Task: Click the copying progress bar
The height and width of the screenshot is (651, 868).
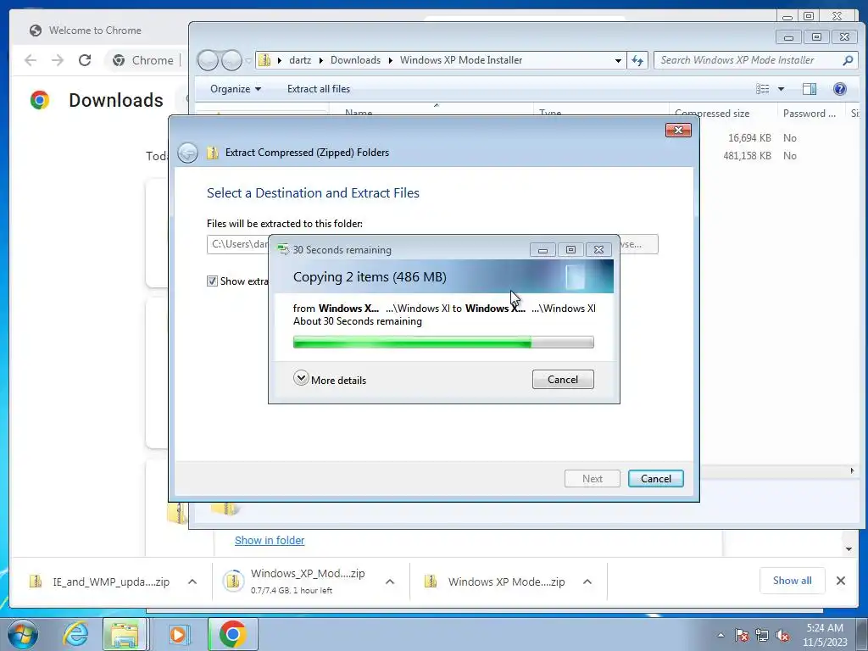Action: (x=442, y=342)
